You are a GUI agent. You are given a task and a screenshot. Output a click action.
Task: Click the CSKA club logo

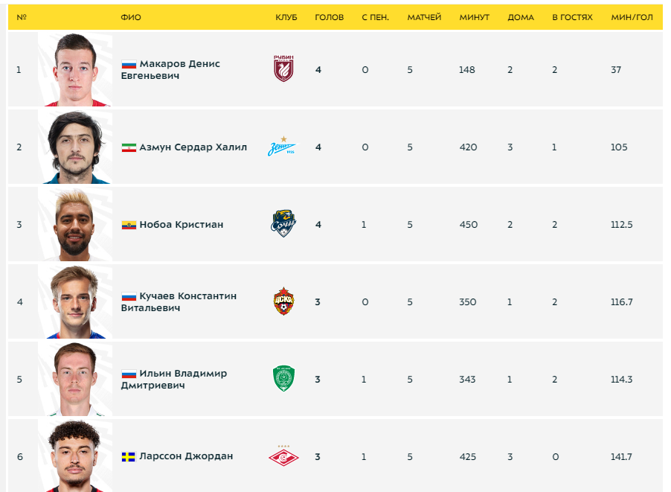click(283, 301)
